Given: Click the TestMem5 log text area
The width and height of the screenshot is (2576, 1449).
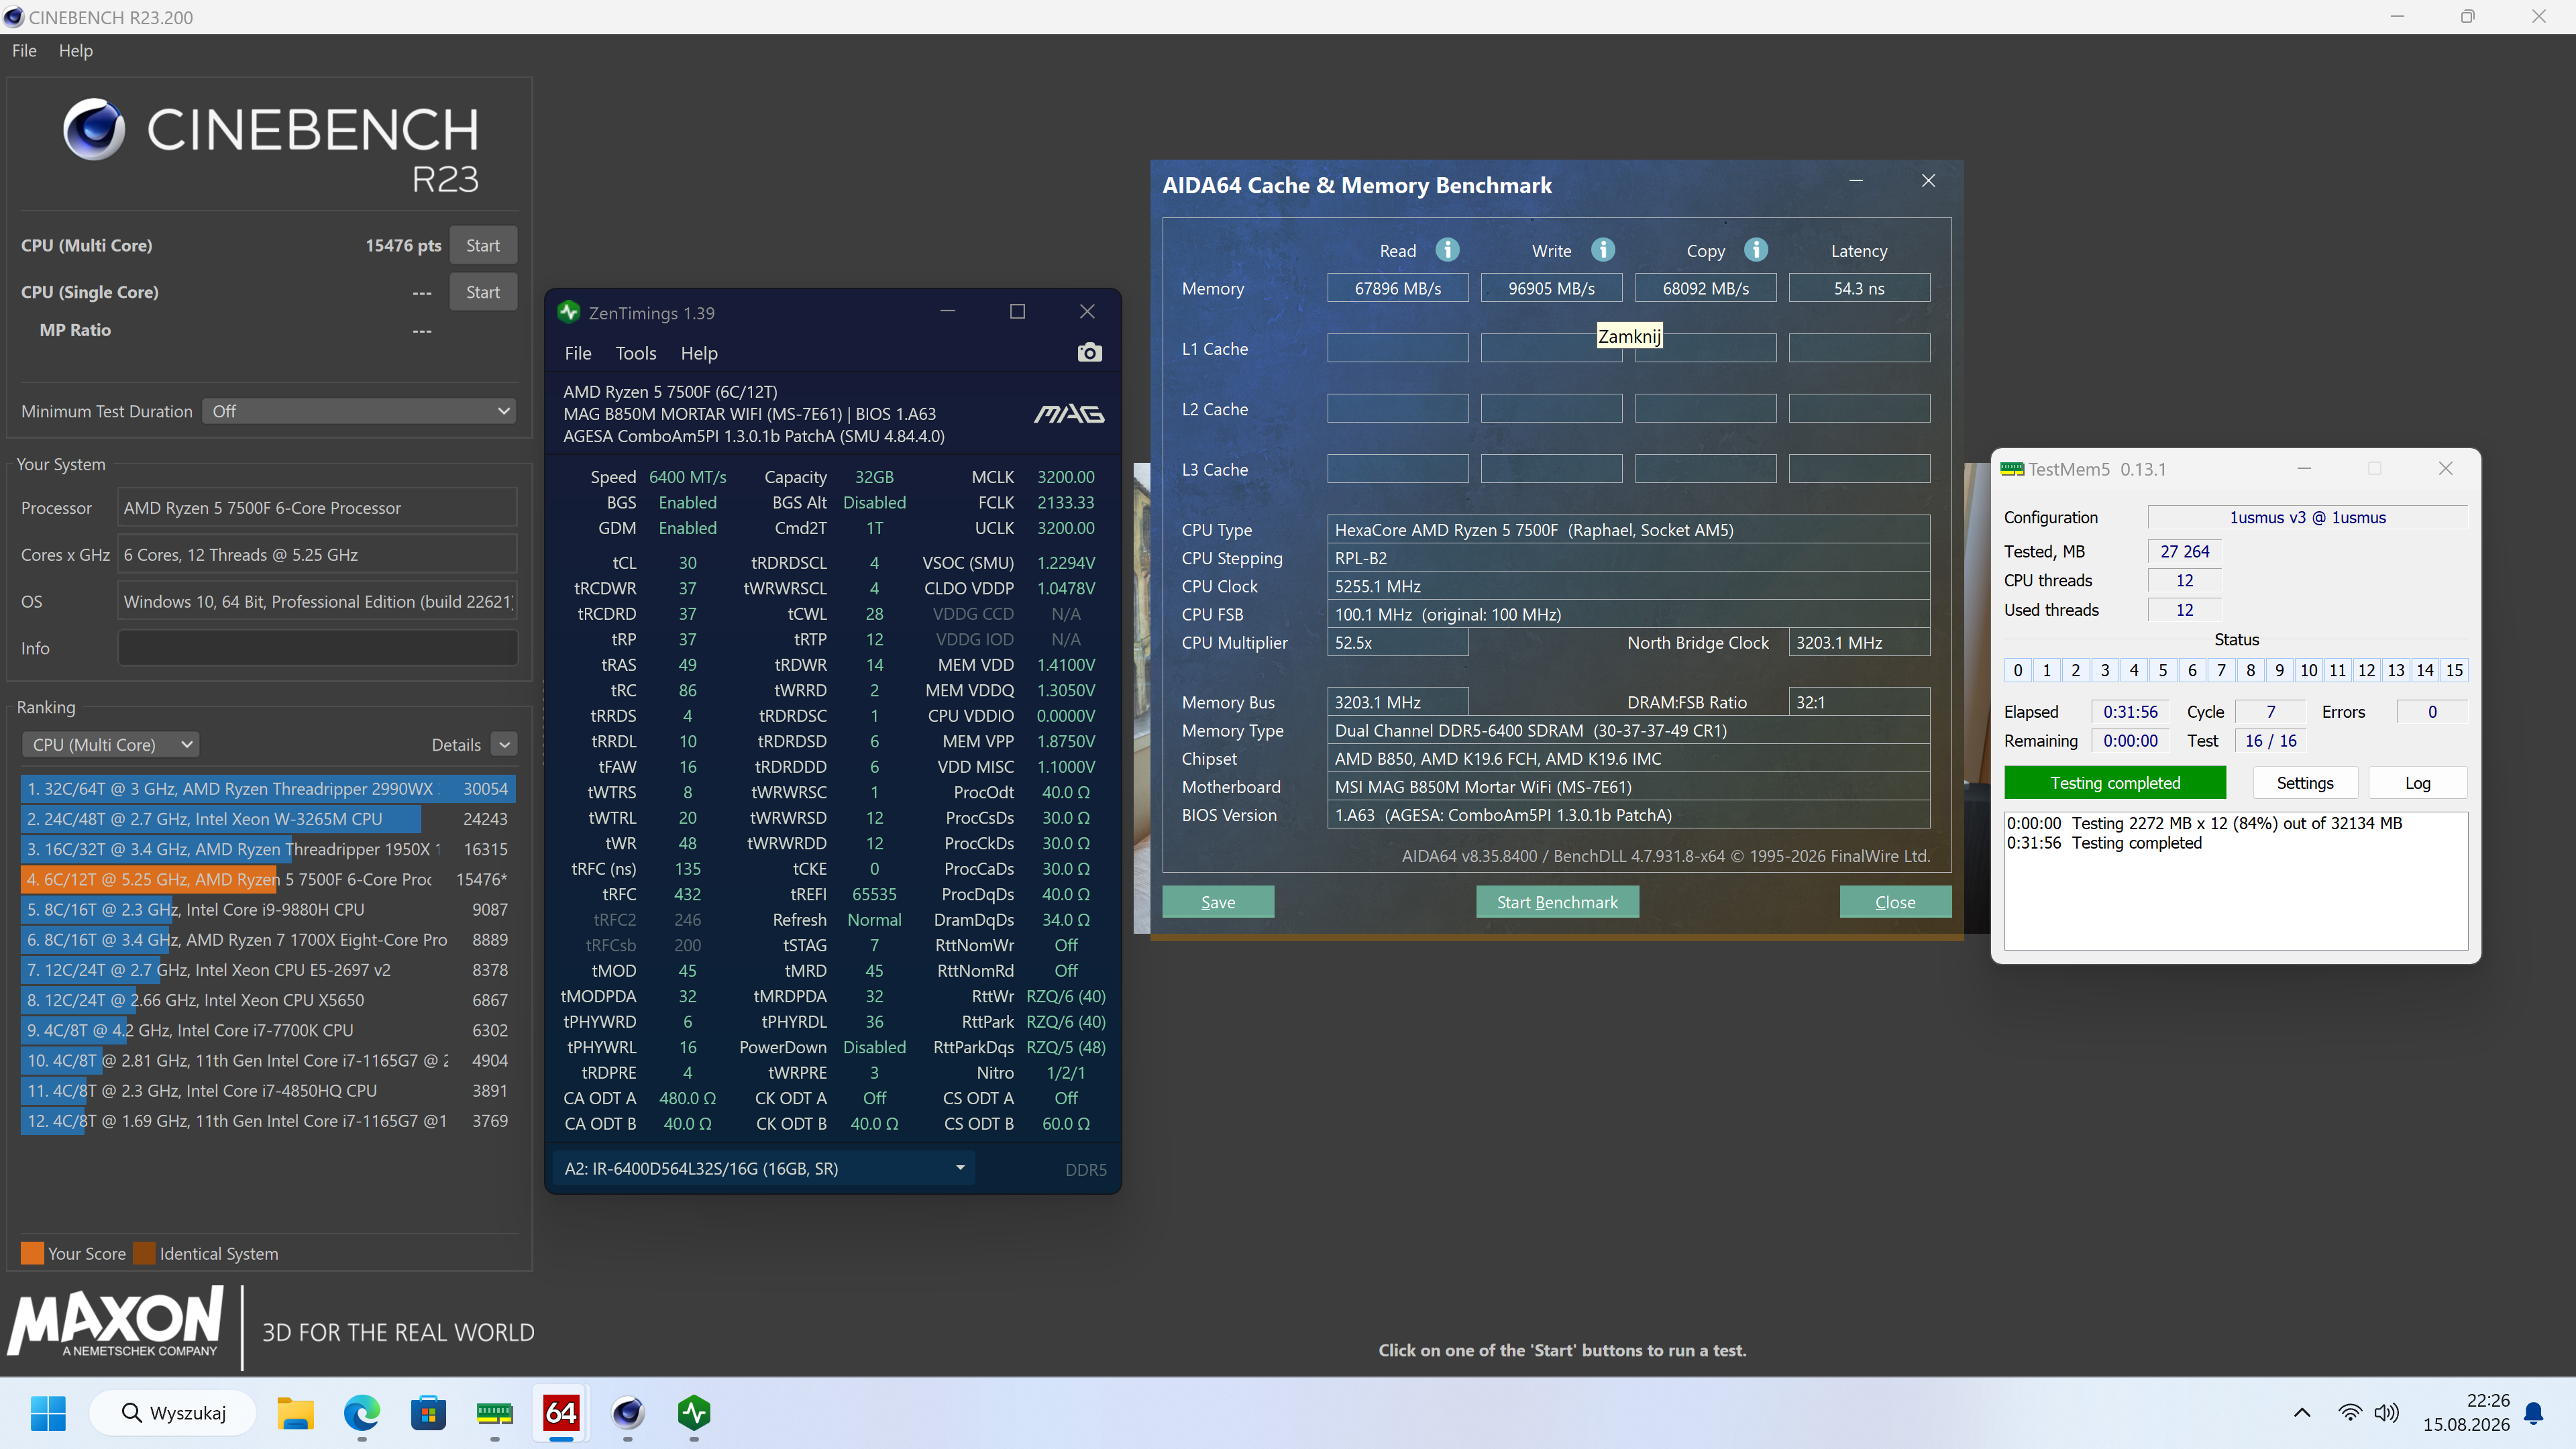Looking at the screenshot, I should pyautogui.click(x=2236, y=880).
